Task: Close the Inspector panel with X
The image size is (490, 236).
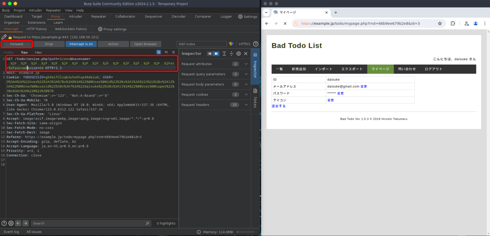Action: point(246,53)
